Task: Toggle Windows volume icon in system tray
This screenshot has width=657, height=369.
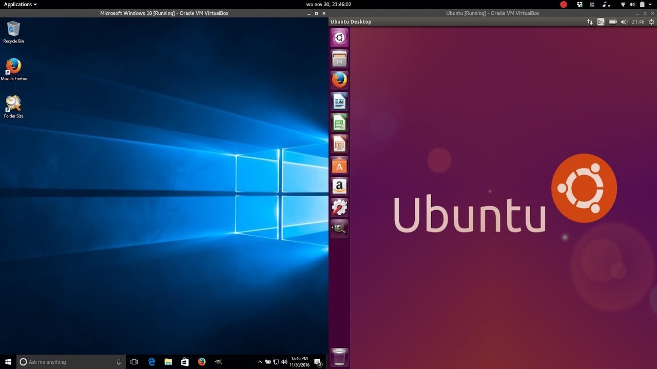Action: tap(284, 362)
